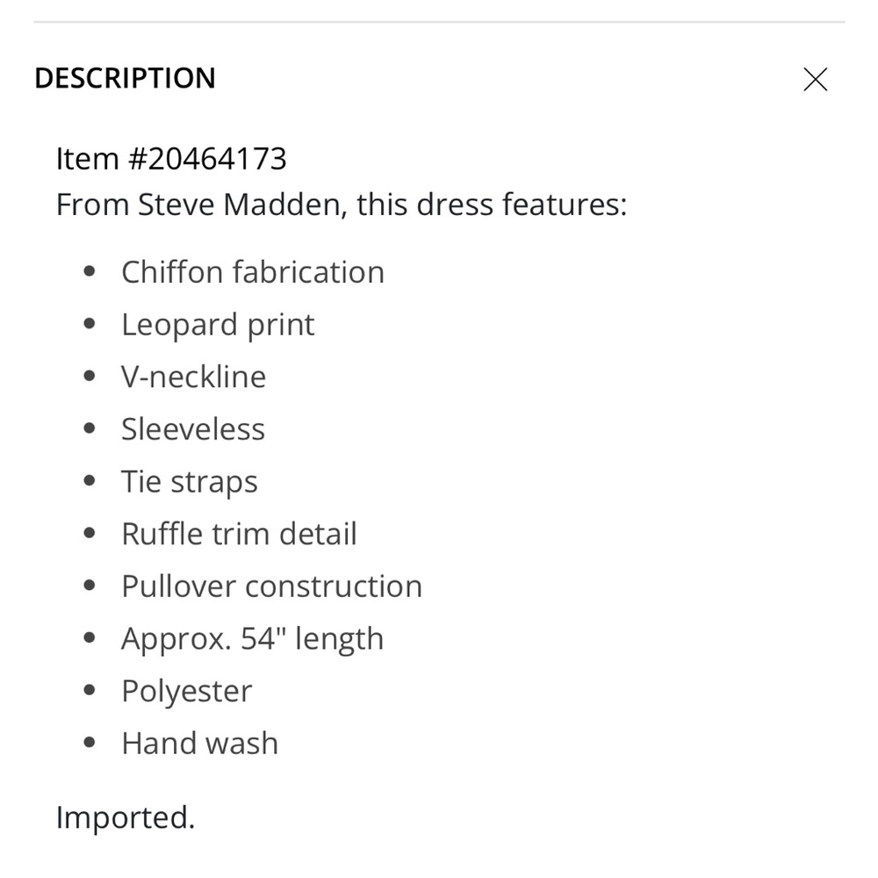Select the Polyester material text
The image size is (878, 878).
[x=186, y=691]
